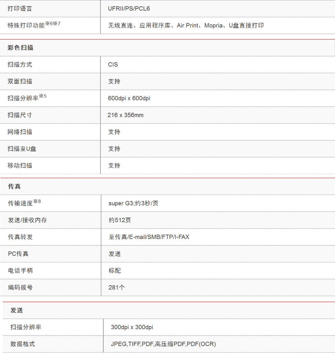Image resolution: width=335 pixels, height=358 pixels.
Task: Select 支持 in the 扫描至U盘 row
Action: click(114, 149)
